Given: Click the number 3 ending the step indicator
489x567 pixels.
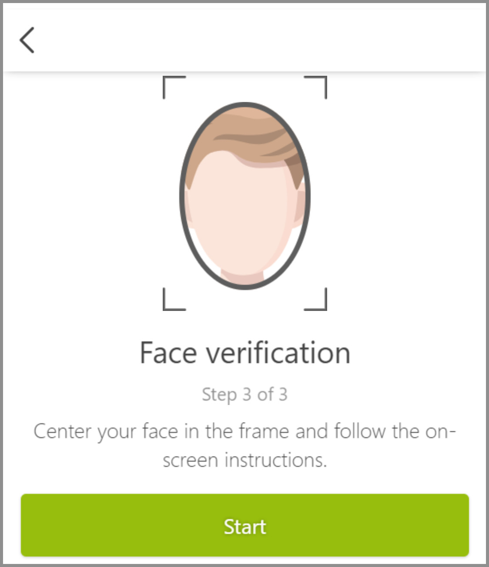Looking at the screenshot, I should pos(283,395).
